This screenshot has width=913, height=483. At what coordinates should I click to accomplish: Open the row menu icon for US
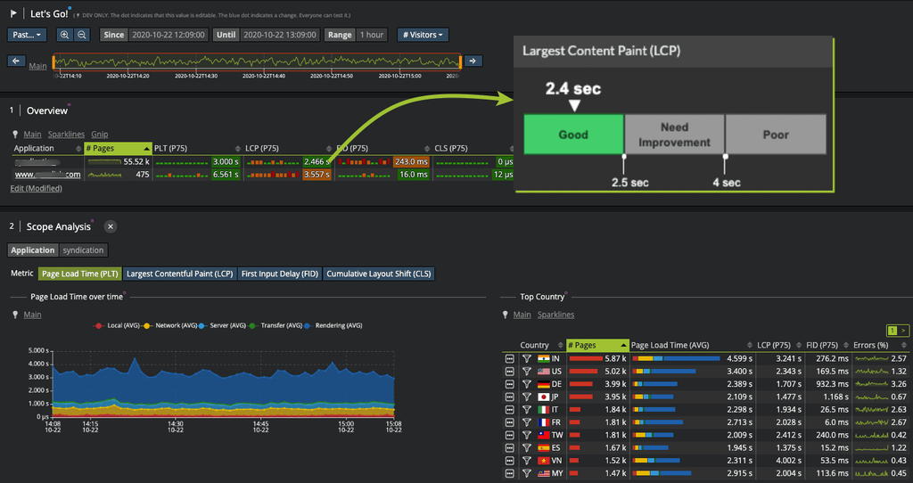(509, 372)
